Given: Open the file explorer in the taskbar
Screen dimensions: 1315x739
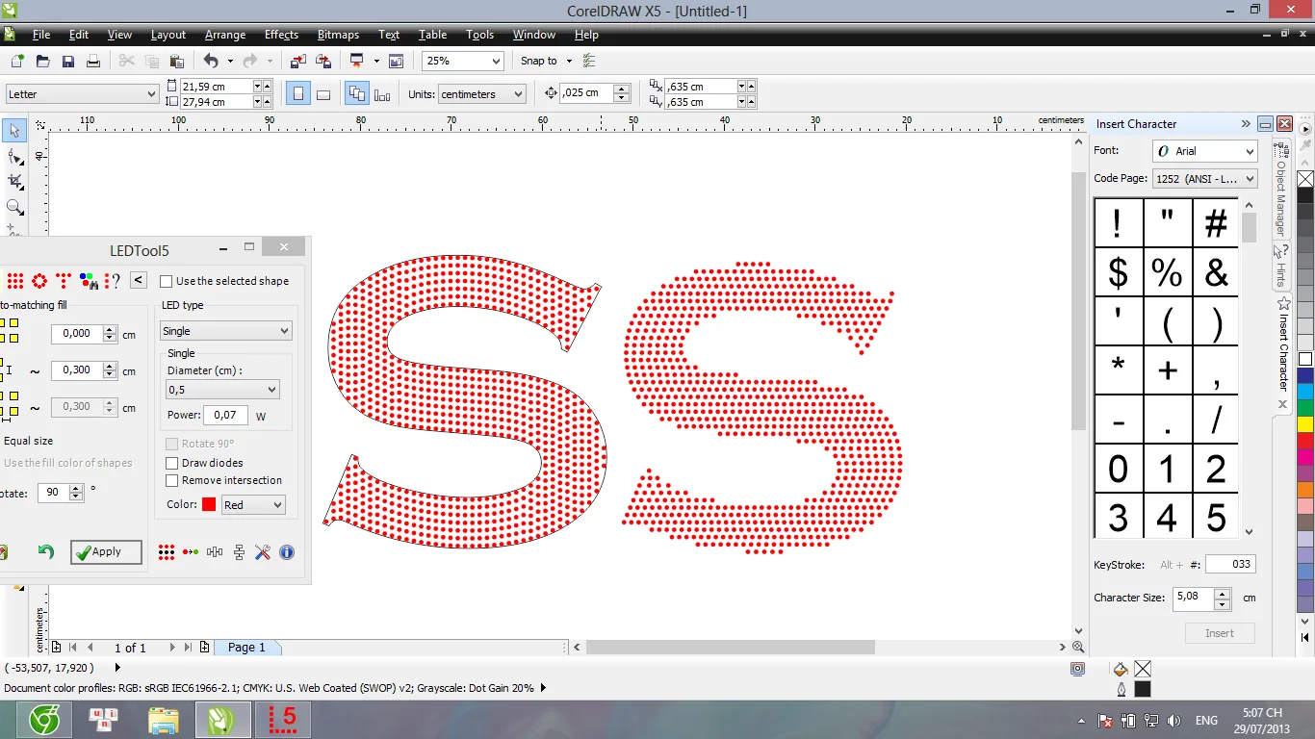Looking at the screenshot, I should click(164, 719).
